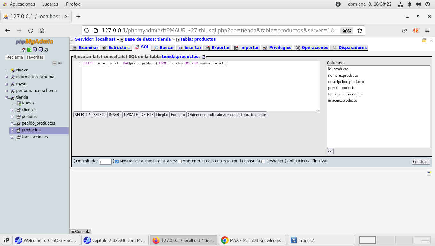The image size is (435, 246).
Task: Click inside the Delimitador input field
Action: [x=105, y=162]
